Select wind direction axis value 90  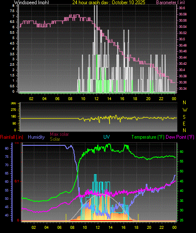[x=14, y=124]
